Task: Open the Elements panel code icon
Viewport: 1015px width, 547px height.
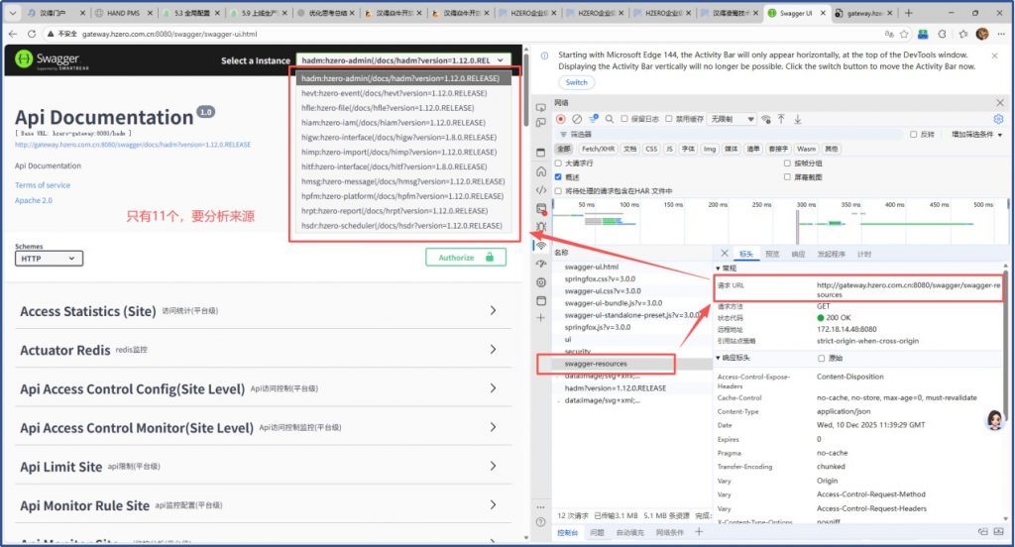Action: click(x=540, y=190)
